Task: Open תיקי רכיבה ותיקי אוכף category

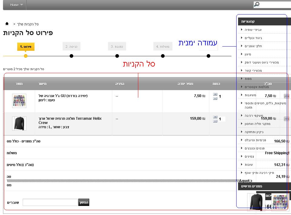Action: 259,173
